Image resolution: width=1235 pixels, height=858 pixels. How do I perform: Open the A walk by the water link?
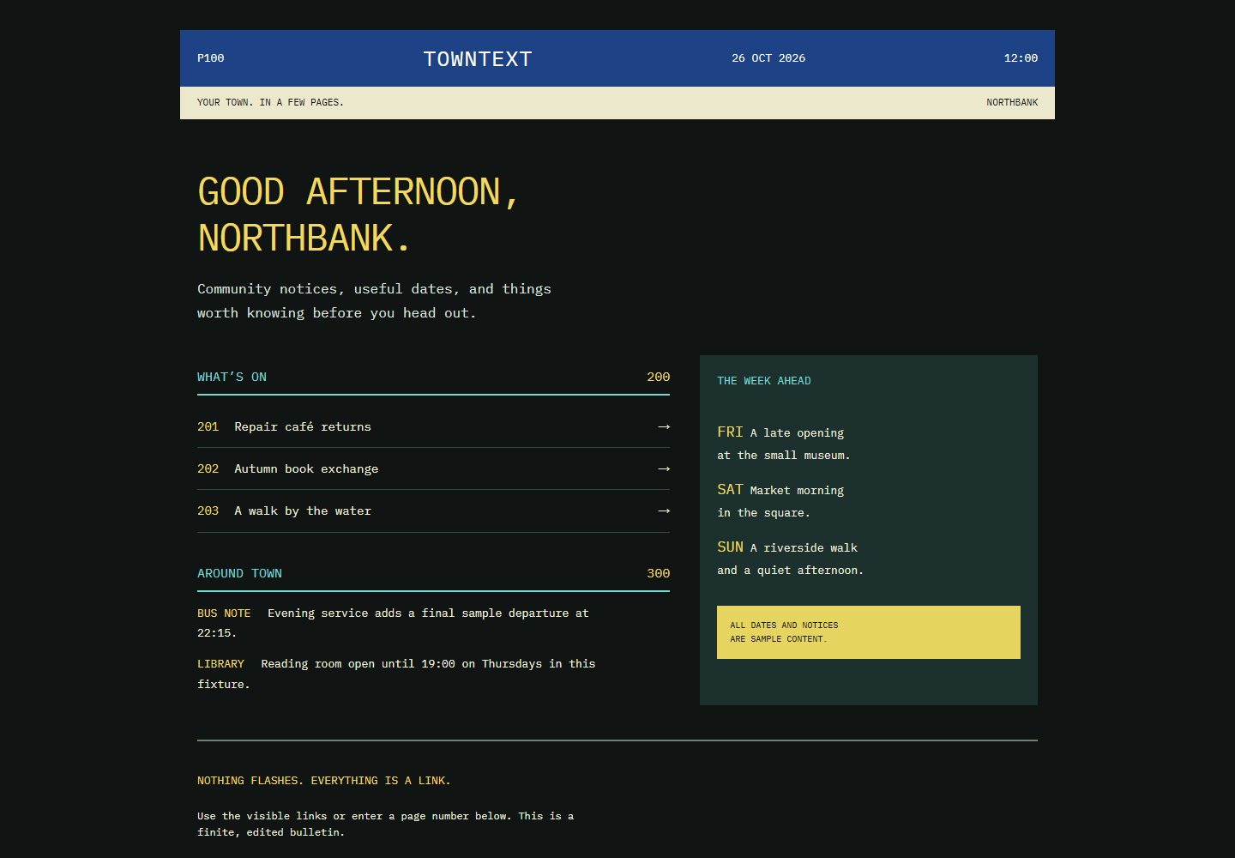point(433,511)
